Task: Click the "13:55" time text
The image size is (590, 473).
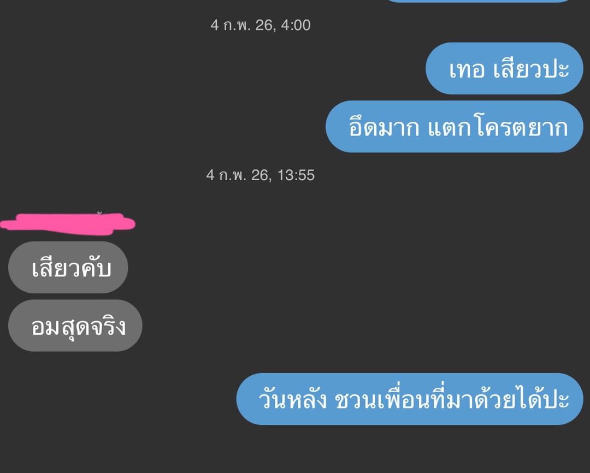Action: coord(296,175)
